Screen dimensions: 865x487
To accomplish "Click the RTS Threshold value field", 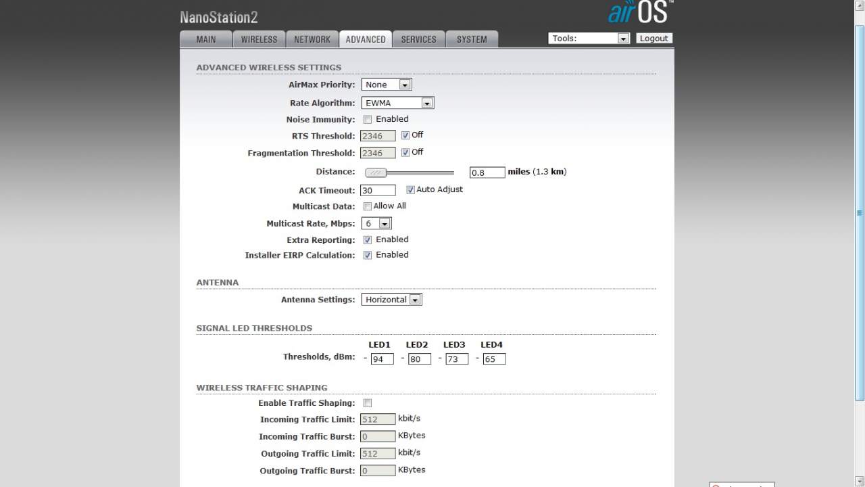I will (378, 136).
